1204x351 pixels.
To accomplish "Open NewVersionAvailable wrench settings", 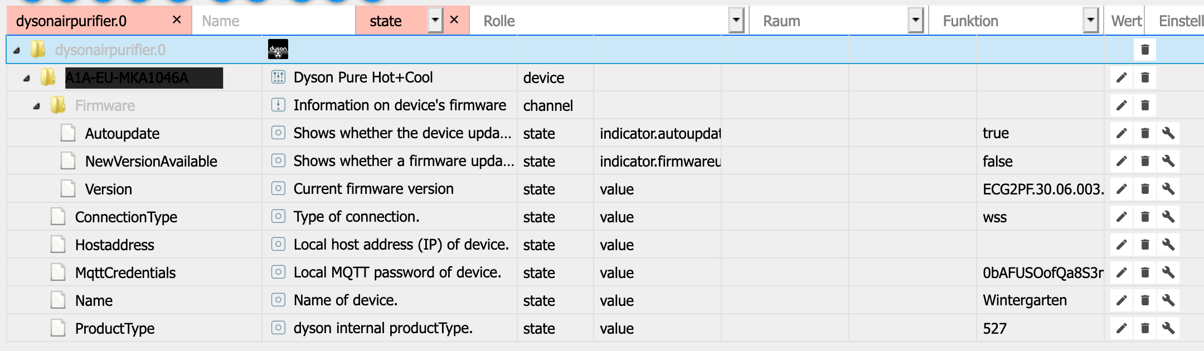I will [1168, 161].
